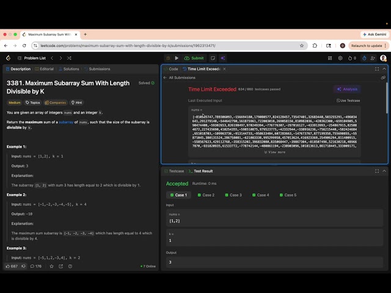
Task: Open browser extensions puzzle icon
Action: pos(315,46)
